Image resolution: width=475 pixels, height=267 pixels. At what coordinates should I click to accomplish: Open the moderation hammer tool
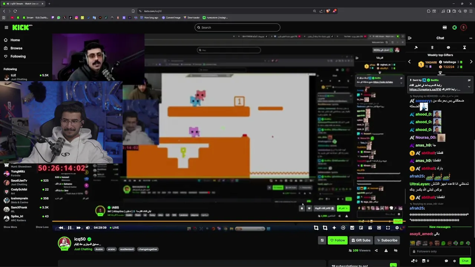(x=416, y=47)
